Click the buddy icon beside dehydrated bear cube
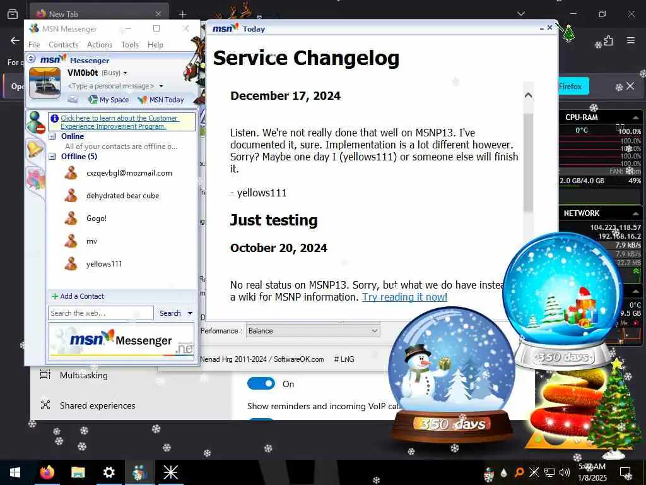 [71, 196]
